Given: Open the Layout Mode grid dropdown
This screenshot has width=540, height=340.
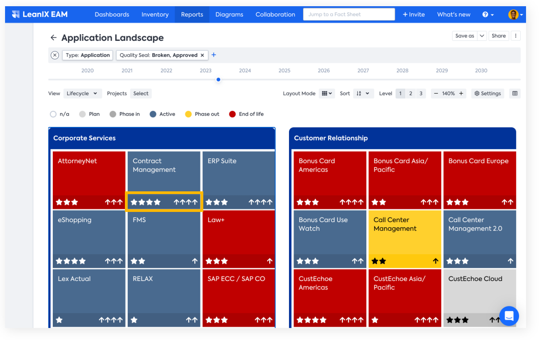Looking at the screenshot, I should pos(327,94).
